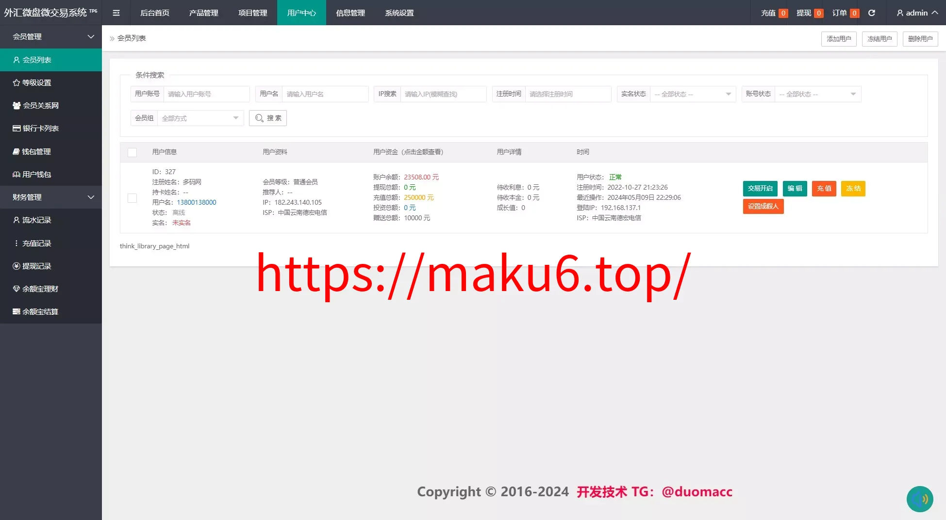The image size is (946, 520).
Task: Go to 产品管理 tab
Action: (204, 13)
